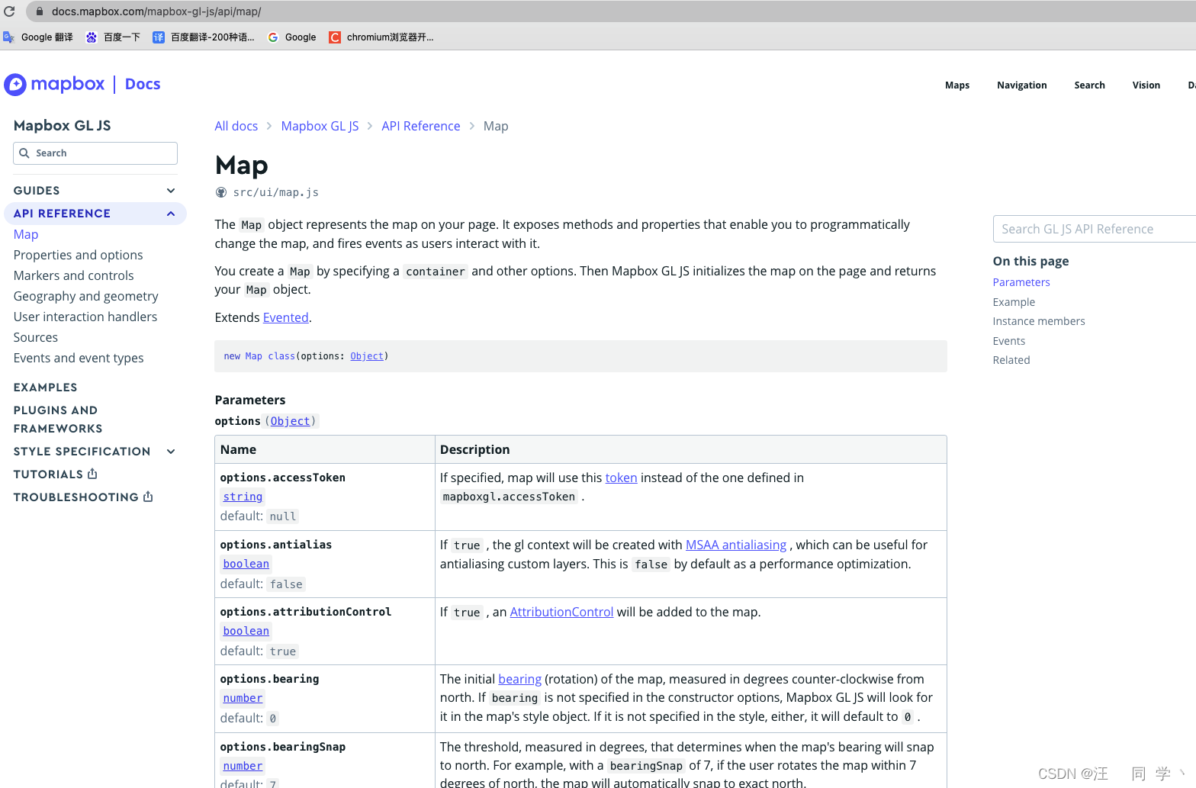Click the options.antialias name text
1196x788 pixels.
[x=276, y=545]
